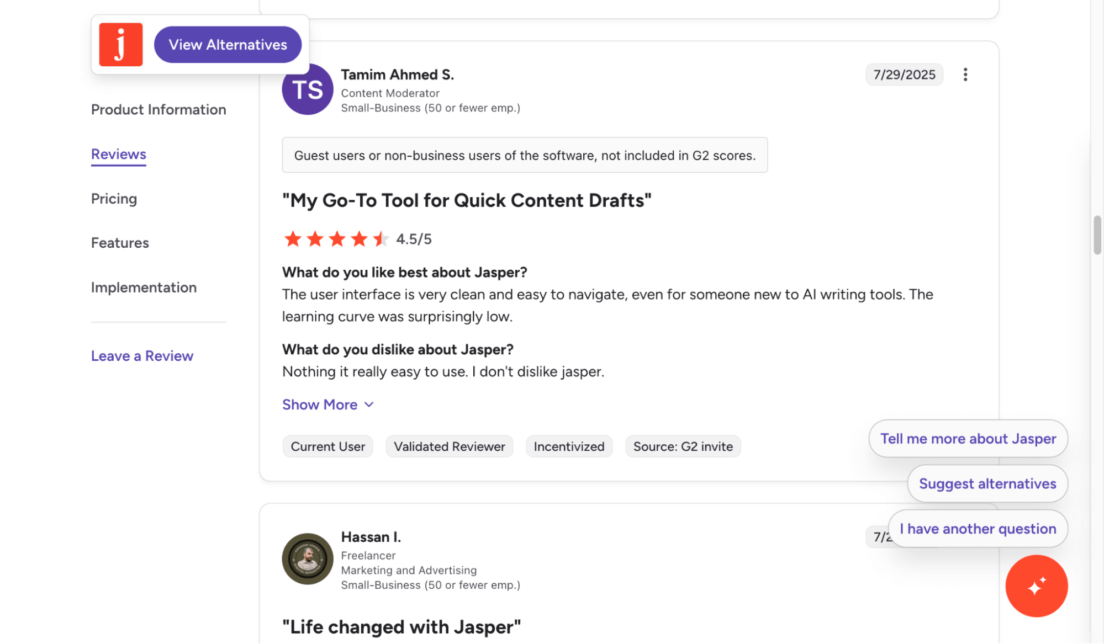Click the 4.5/5 star rating
This screenshot has width=1104, height=644.
tap(357, 239)
